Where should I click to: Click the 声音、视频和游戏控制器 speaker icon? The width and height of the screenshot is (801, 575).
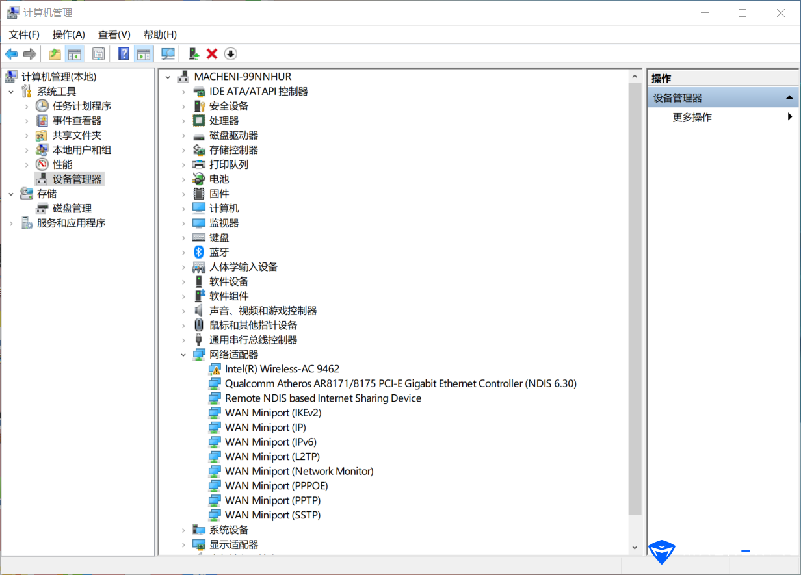(199, 311)
